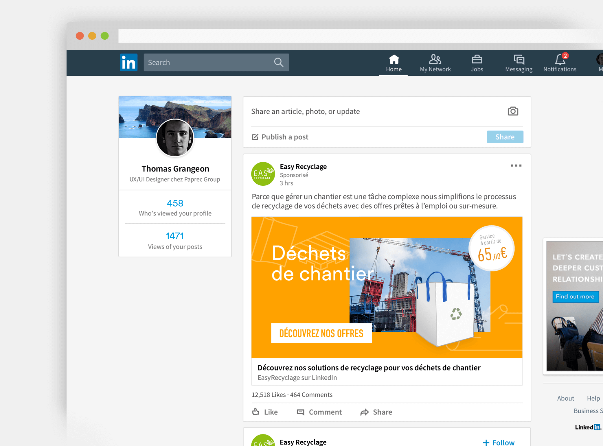Click the LinkedIn logo icon
The height and width of the screenshot is (446, 603).
(128, 62)
